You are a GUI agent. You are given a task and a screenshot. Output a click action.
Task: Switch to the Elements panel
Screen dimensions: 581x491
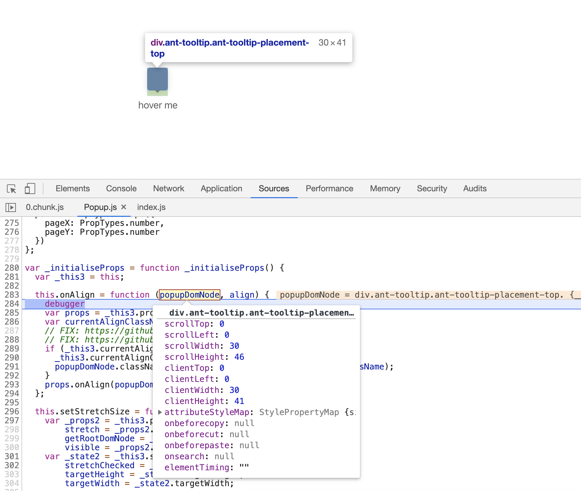pos(72,189)
